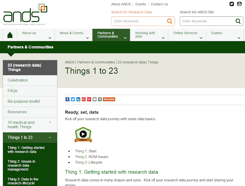
Task: Share the page by email icon
Action: 95,99
